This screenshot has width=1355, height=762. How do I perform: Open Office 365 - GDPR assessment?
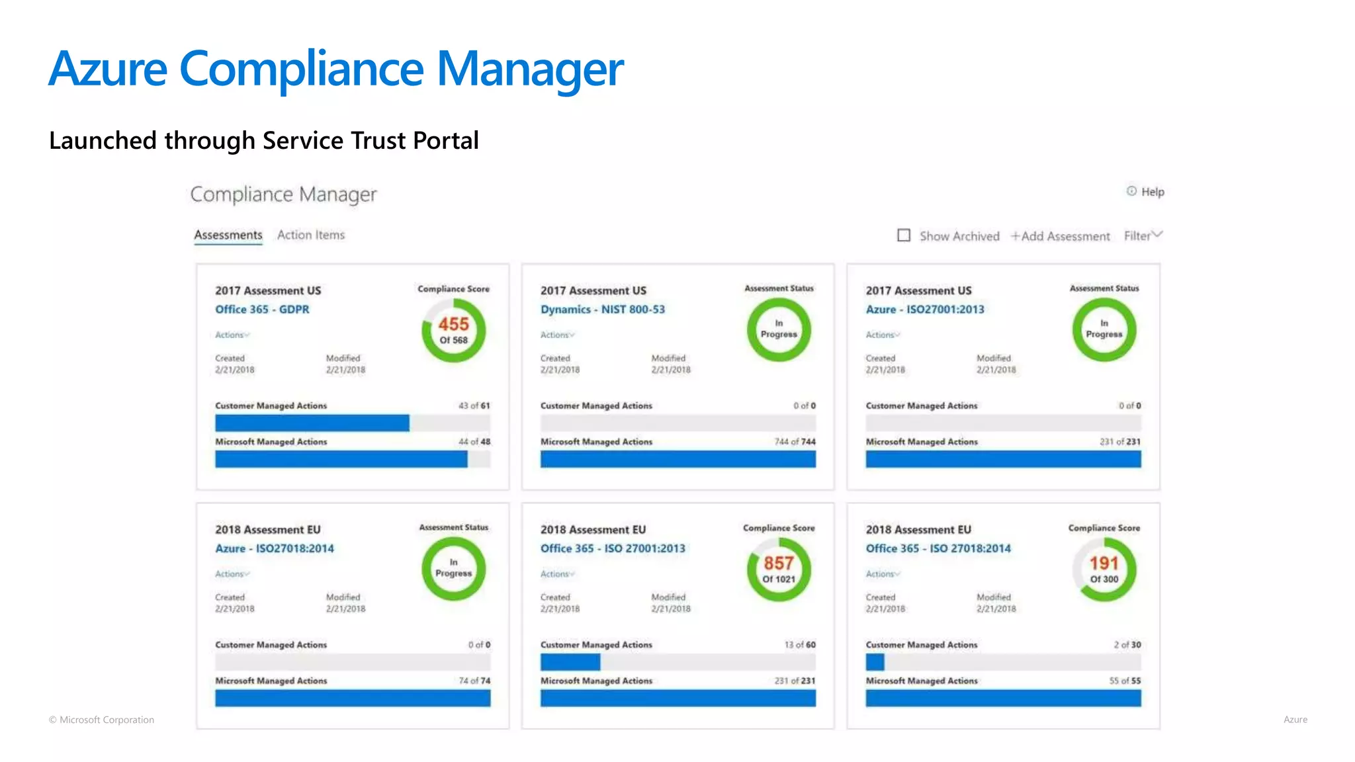262,309
